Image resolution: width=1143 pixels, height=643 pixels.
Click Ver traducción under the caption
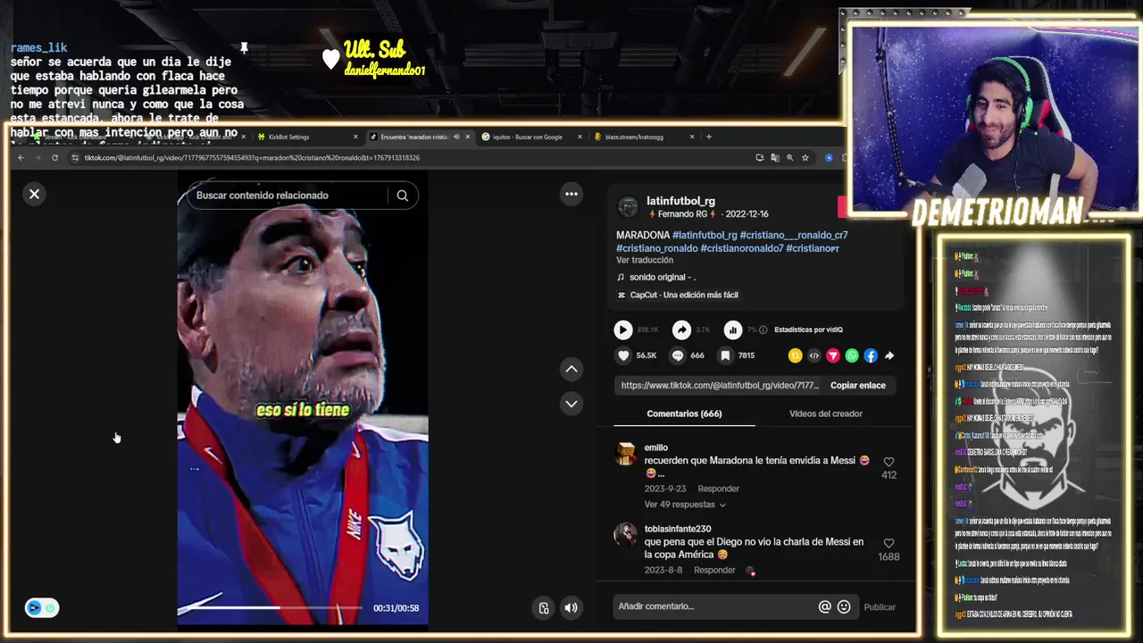point(645,260)
